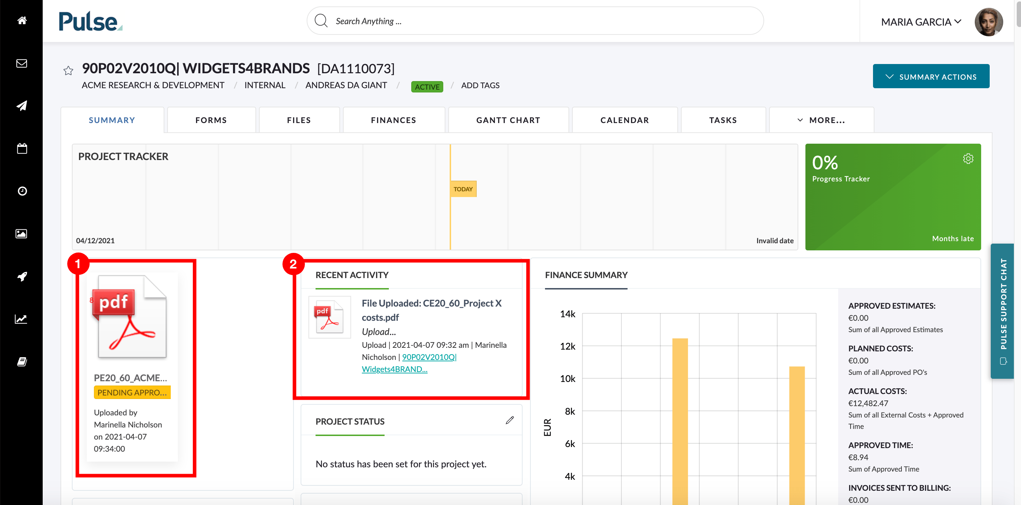The width and height of the screenshot is (1021, 505).
Task: Click 'Uploaded by Marinella Nicholson' text
Action: point(128,419)
